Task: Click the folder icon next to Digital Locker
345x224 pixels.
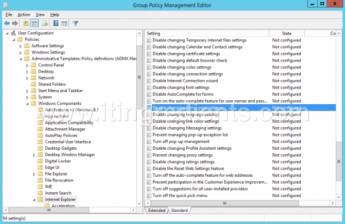Action: tap(40, 161)
